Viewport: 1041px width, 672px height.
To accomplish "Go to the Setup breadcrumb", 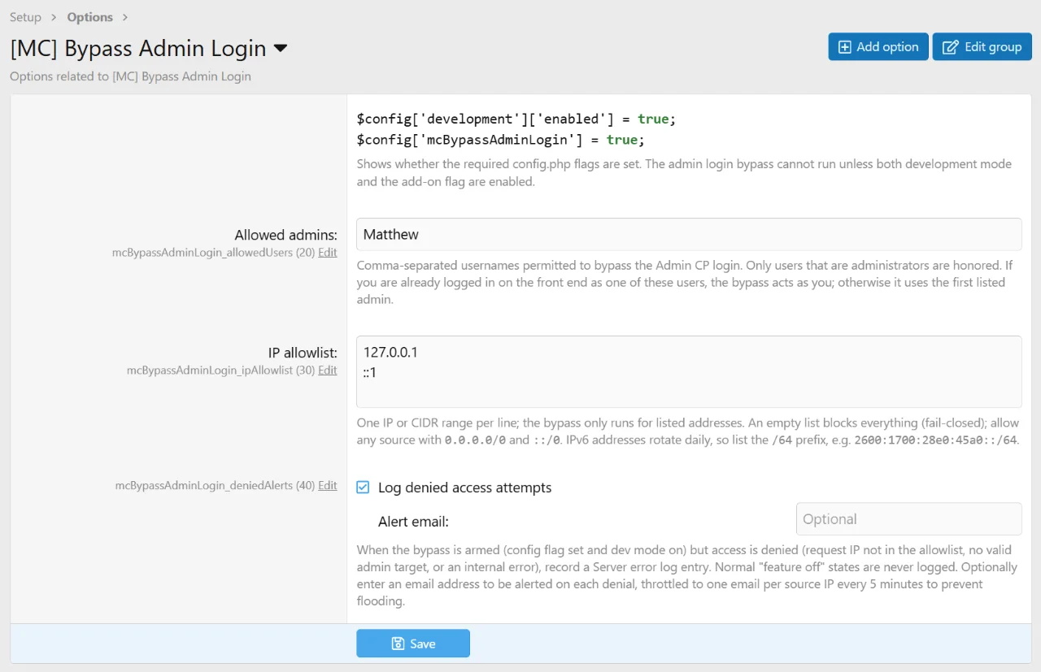I will tap(25, 17).
